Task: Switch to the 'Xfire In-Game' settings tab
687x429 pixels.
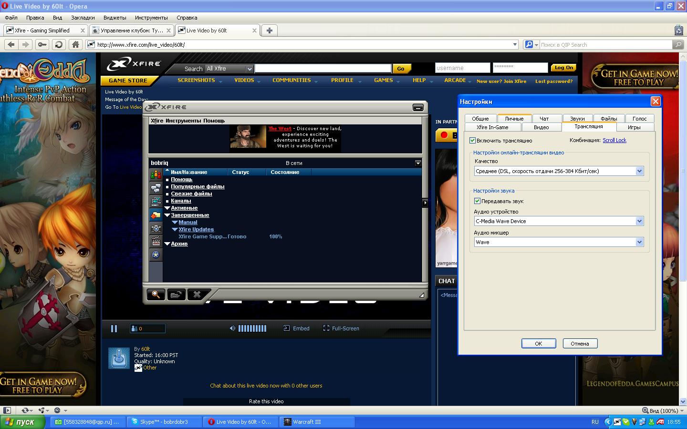Action: 492,127
